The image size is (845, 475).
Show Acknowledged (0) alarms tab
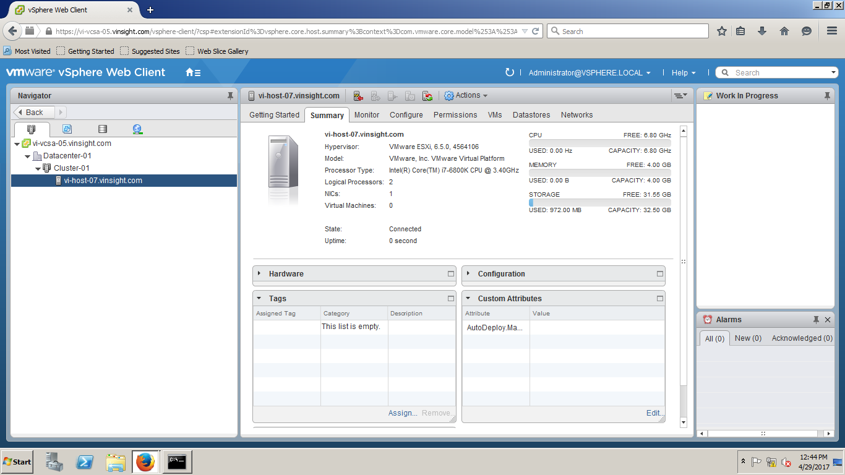tap(802, 338)
